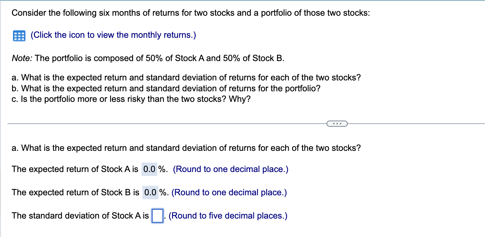Open the '(Click the icon to view the monthly returns.)' link
Screen dimensions: 485x237
pos(112,35)
